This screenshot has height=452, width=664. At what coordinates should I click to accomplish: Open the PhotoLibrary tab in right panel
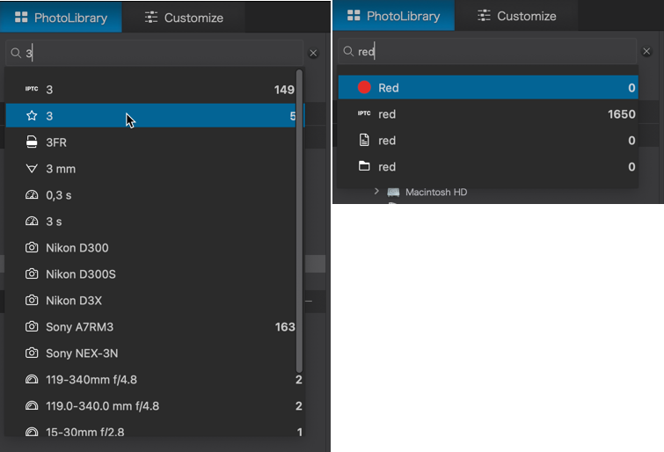394,16
